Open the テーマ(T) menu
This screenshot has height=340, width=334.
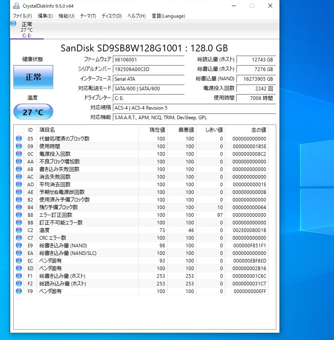pos(88,16)
